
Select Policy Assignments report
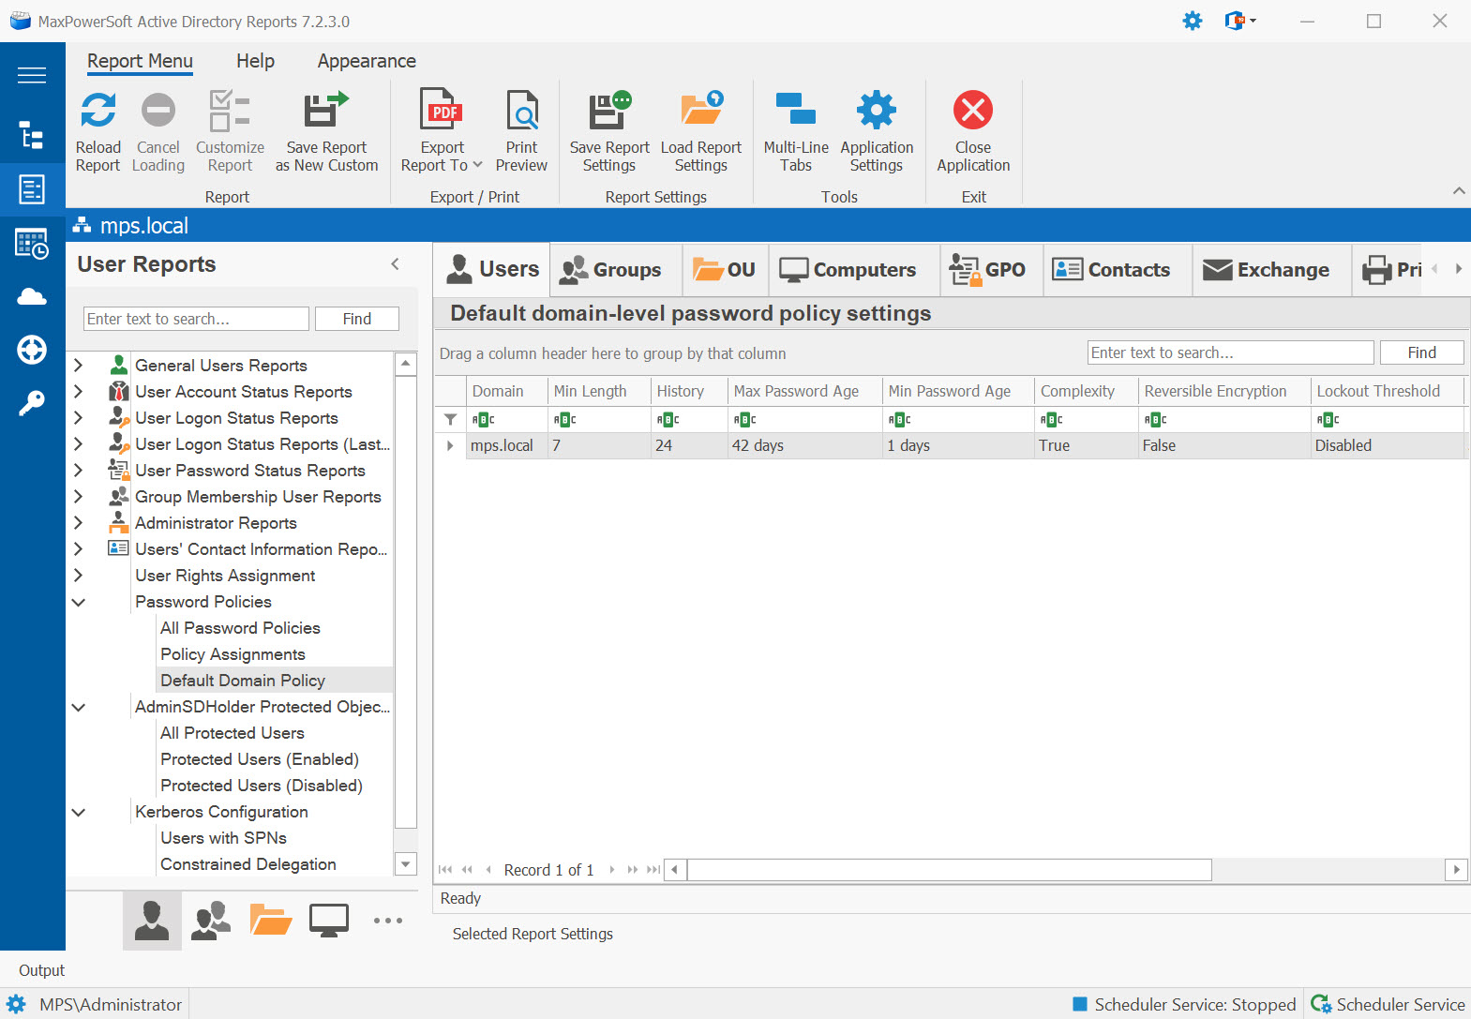233,654
